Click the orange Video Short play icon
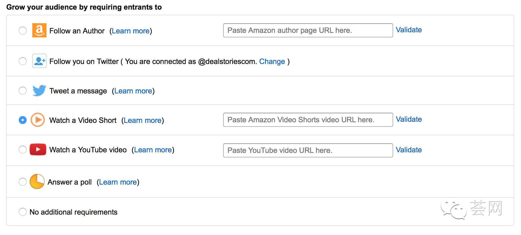 [x=38, y=120]
